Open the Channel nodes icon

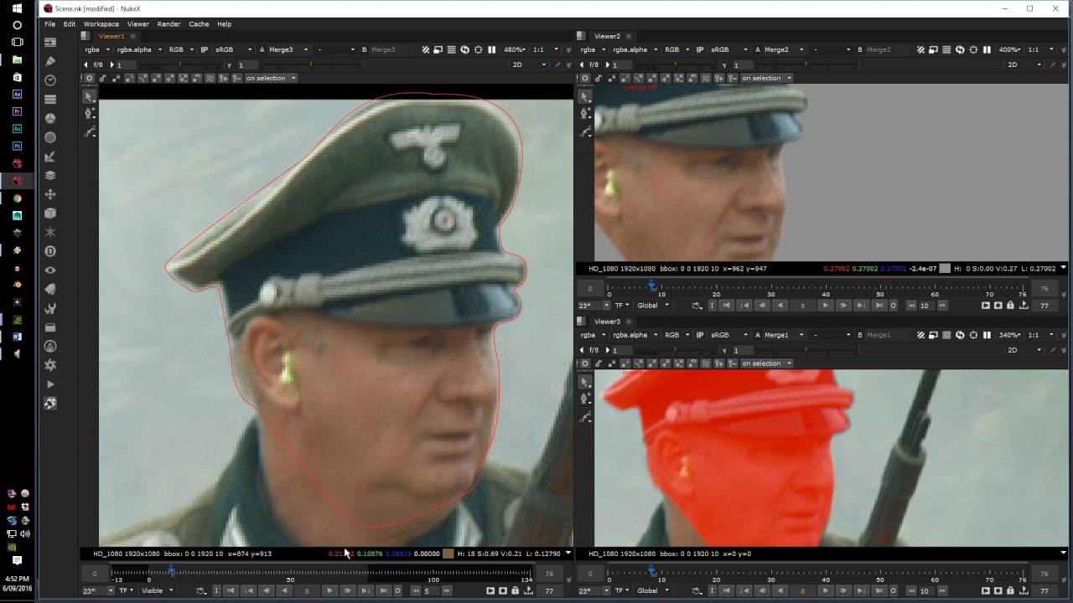[x=50, y=100]
